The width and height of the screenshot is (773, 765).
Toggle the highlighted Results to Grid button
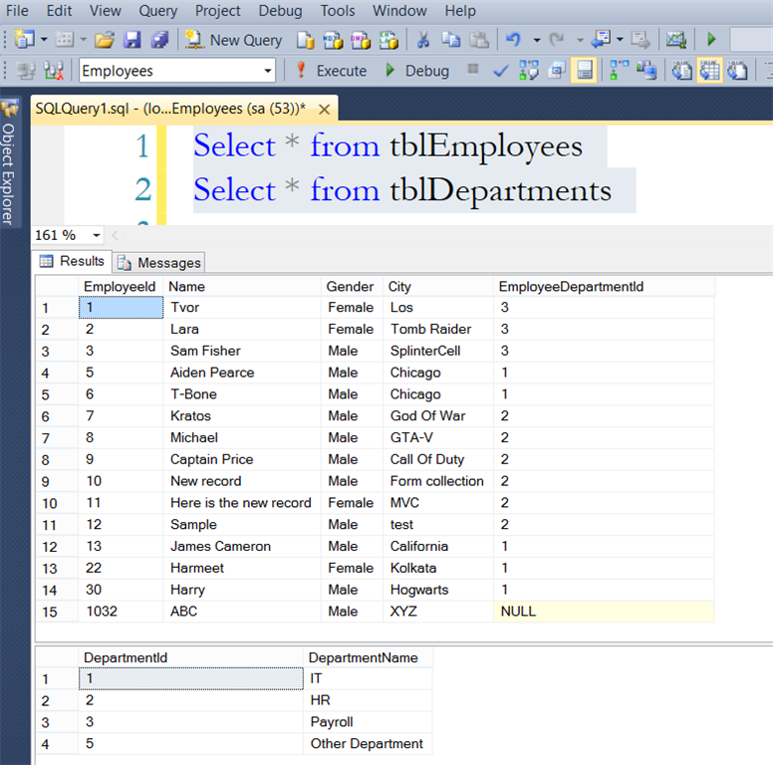709,71
